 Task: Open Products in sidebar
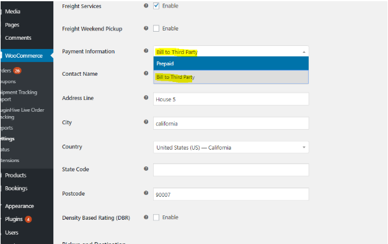pos(15,175)
